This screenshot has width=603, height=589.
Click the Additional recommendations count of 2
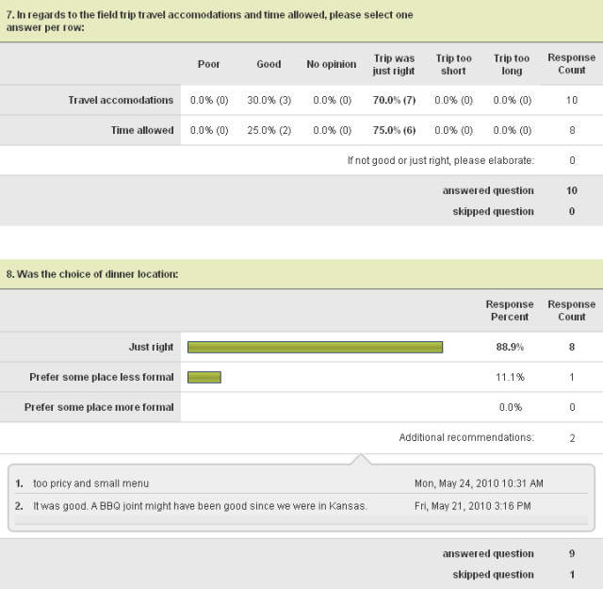click(x=572, y=437)
